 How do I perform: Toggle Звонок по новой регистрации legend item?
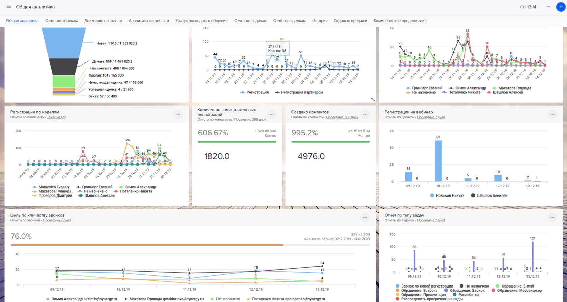[424, 286]
